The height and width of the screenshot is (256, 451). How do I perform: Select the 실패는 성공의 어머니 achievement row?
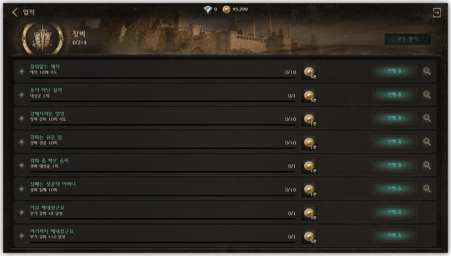point(225,189)
